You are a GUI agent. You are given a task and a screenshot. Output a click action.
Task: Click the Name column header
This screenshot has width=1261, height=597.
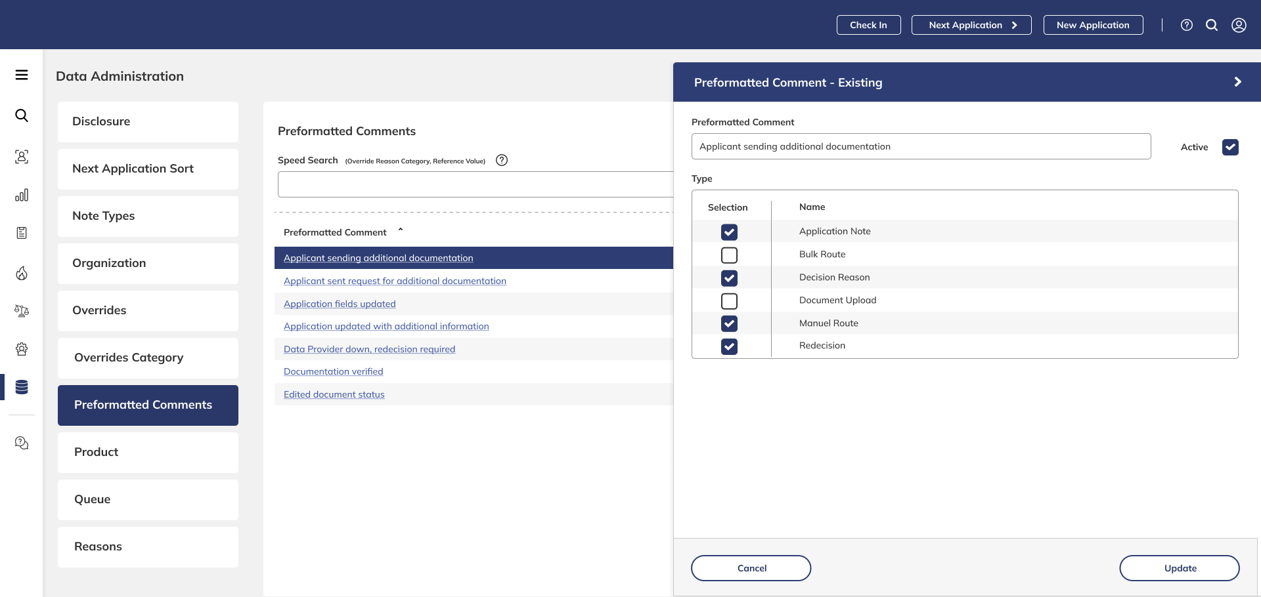tap(812, 207)
